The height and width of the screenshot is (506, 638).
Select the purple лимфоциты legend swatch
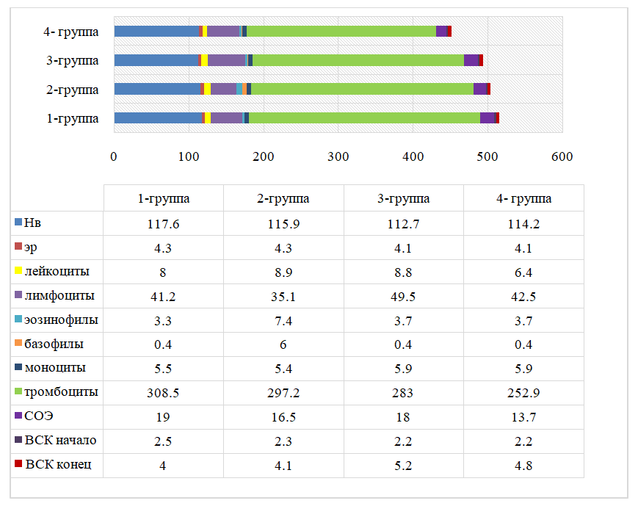click(18, 295)
